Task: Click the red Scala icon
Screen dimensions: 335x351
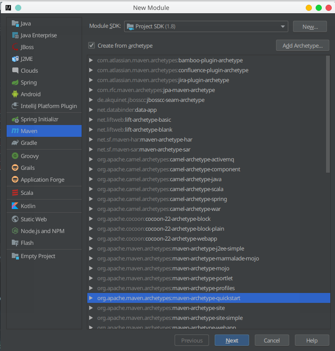Action: click(15, 193)
